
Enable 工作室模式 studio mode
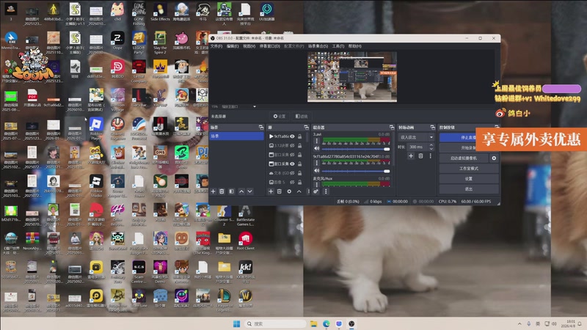tap(469, 169)
